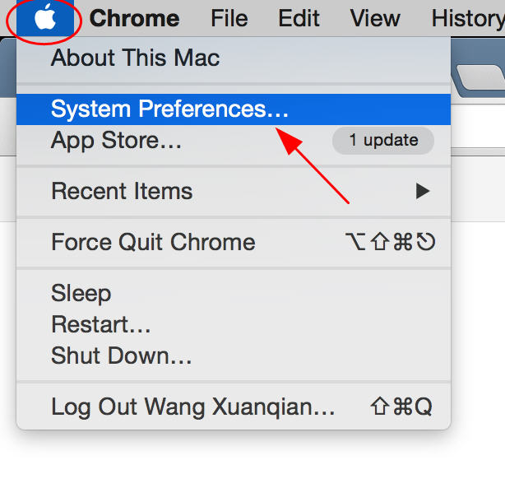505x488 pixels.
Task: Choose Force Quit Chrome
Action: (234, 243)
